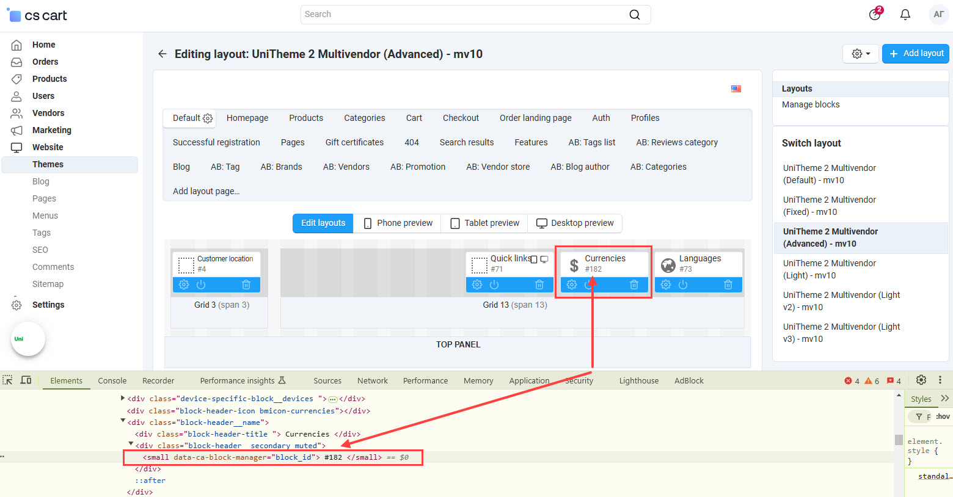The height and width of the screenshot is (497, 953).
Task: Open the Homepage layout page tab
Action: coord(247,118)
